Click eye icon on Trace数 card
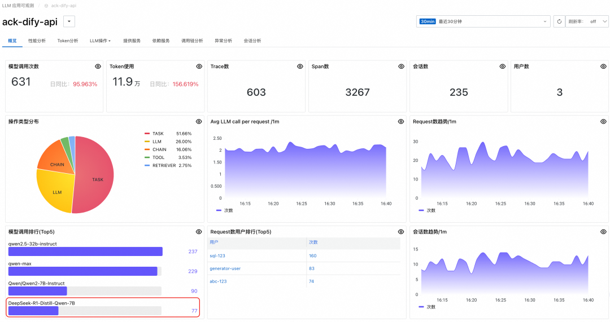610x322 pixels. (x=300, y=67)
